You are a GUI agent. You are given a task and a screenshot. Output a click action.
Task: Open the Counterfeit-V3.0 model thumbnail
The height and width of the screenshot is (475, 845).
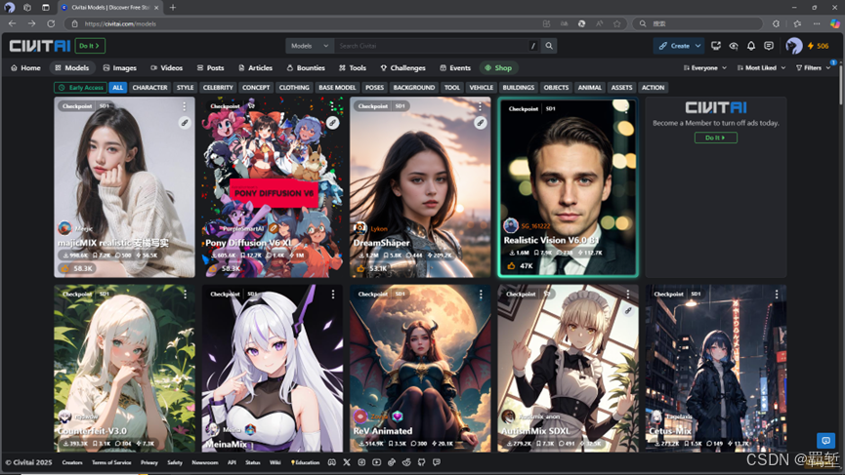coord(124,368)
